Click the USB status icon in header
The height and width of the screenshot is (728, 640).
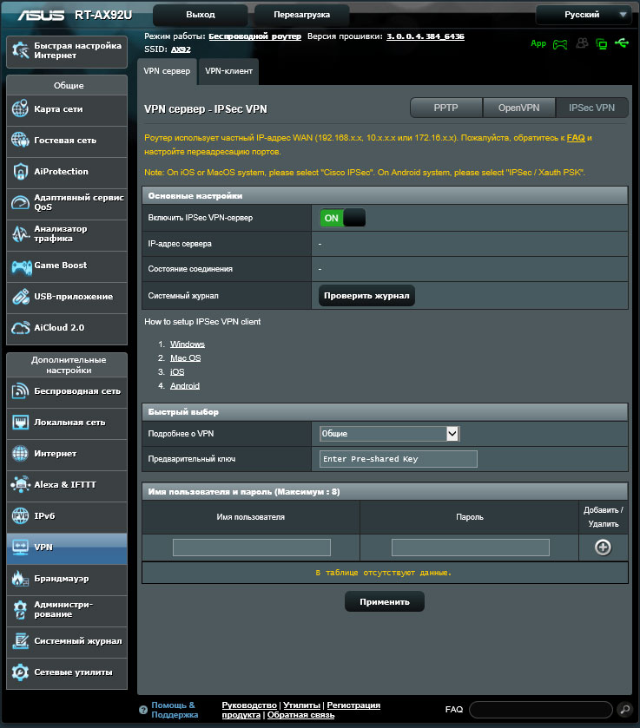pos(622,43)
